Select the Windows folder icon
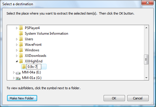 (21, 50)
